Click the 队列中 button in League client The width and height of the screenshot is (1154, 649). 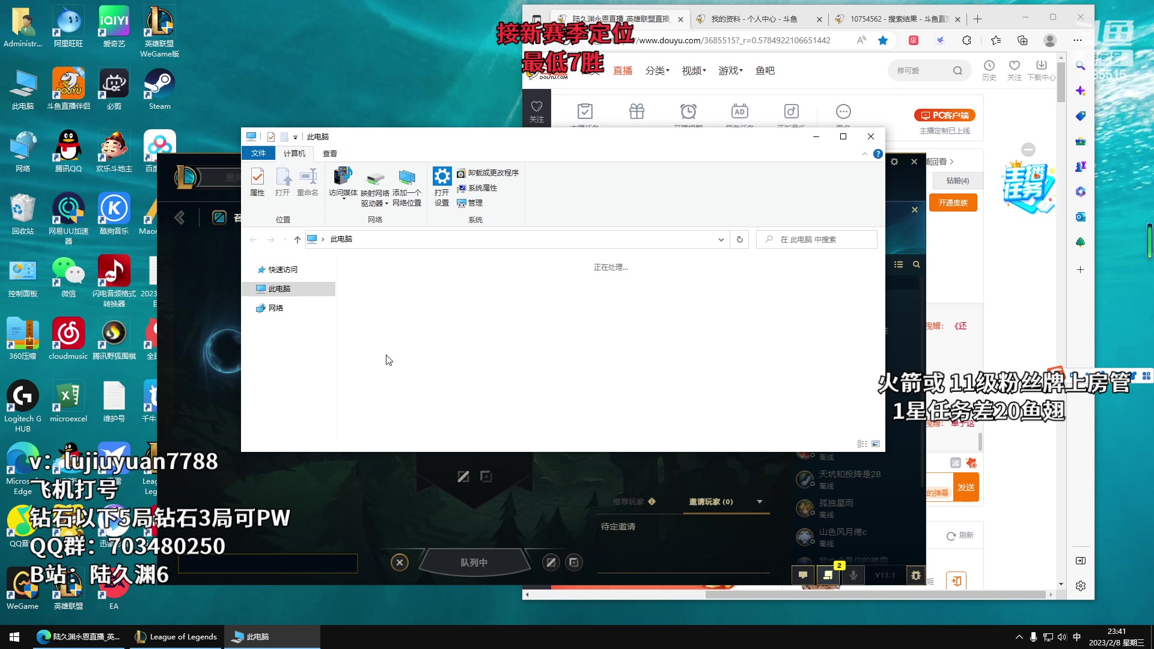pyautogui.click(x=474, y=562)
